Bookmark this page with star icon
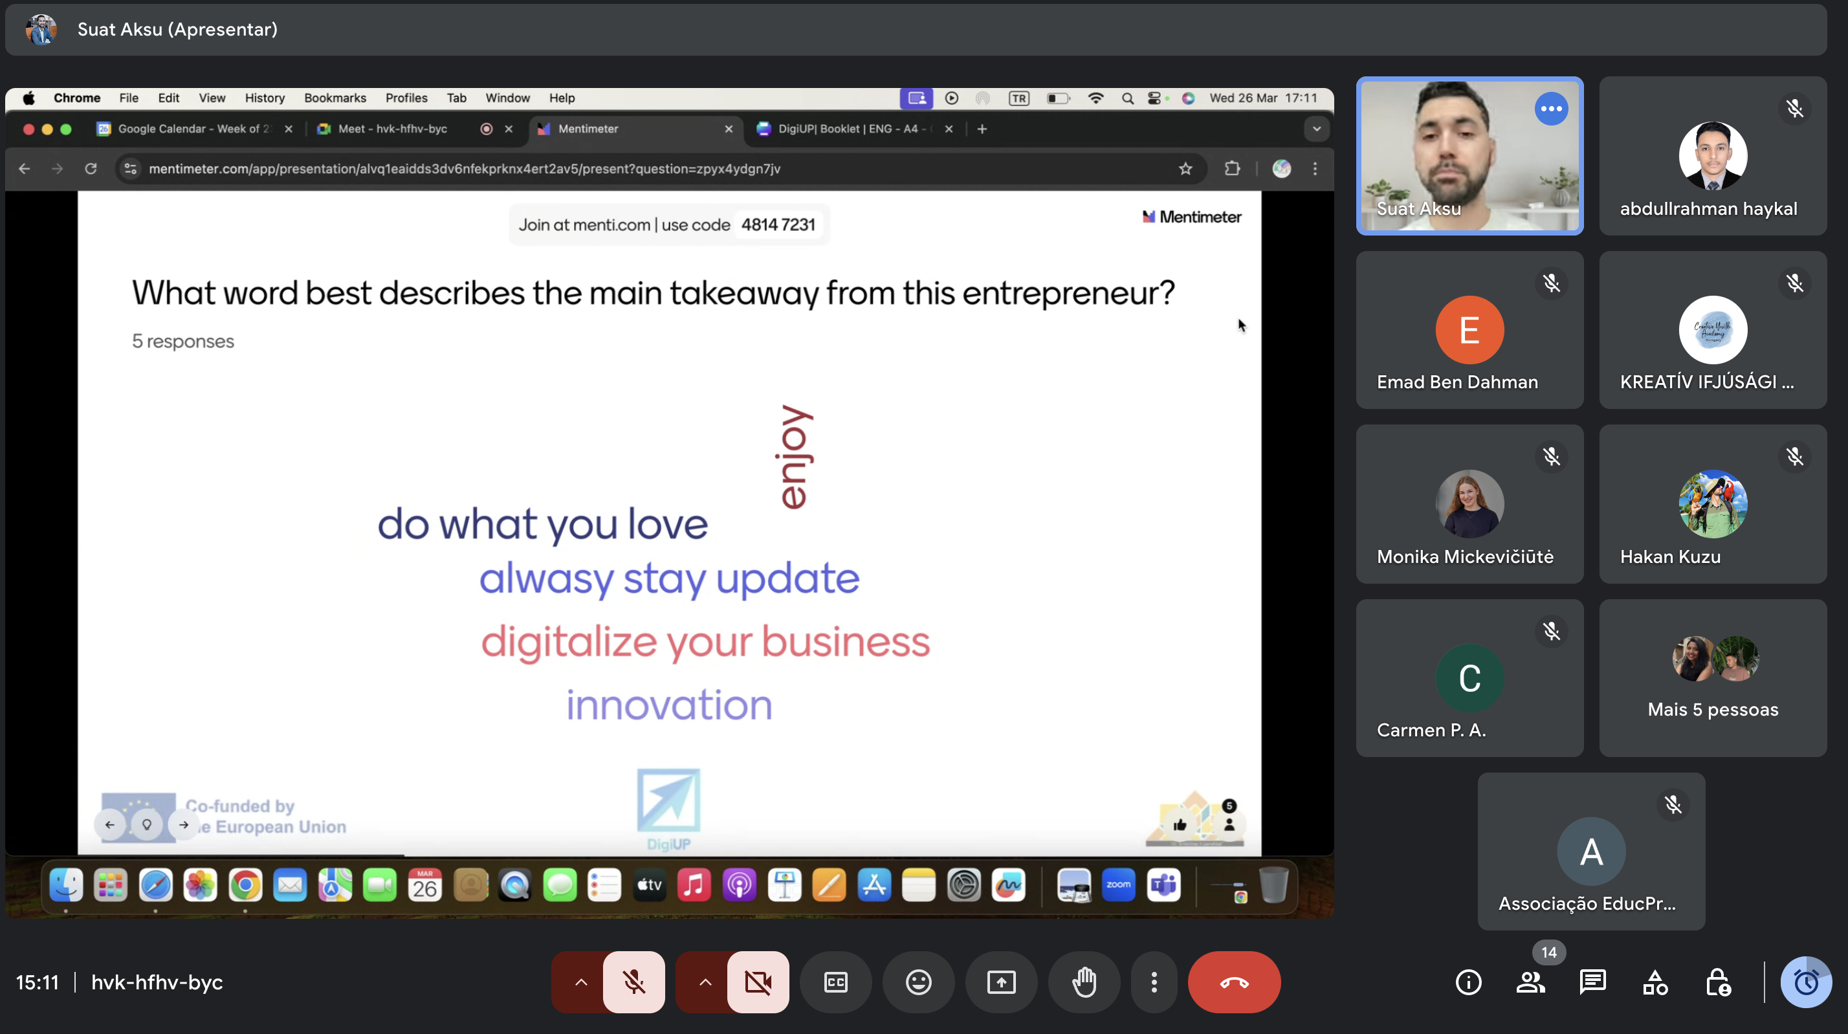The image size is (1848, 1034). click(x=1185, y=170)
